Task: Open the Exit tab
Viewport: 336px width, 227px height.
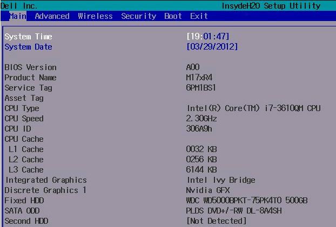Action: point(199,16)
